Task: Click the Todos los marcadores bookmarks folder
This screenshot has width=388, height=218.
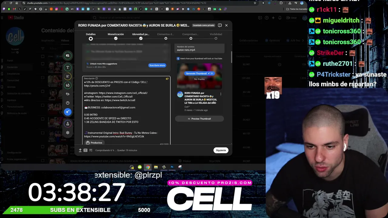Action: coord(297,9)
